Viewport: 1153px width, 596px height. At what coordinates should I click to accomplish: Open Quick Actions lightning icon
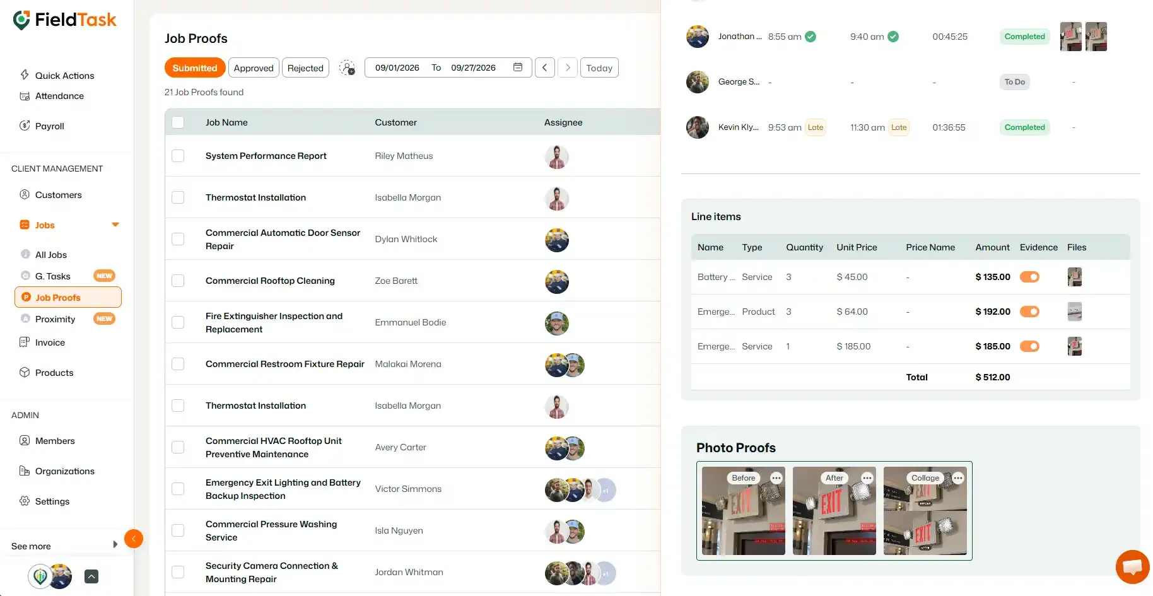point(25,75)
